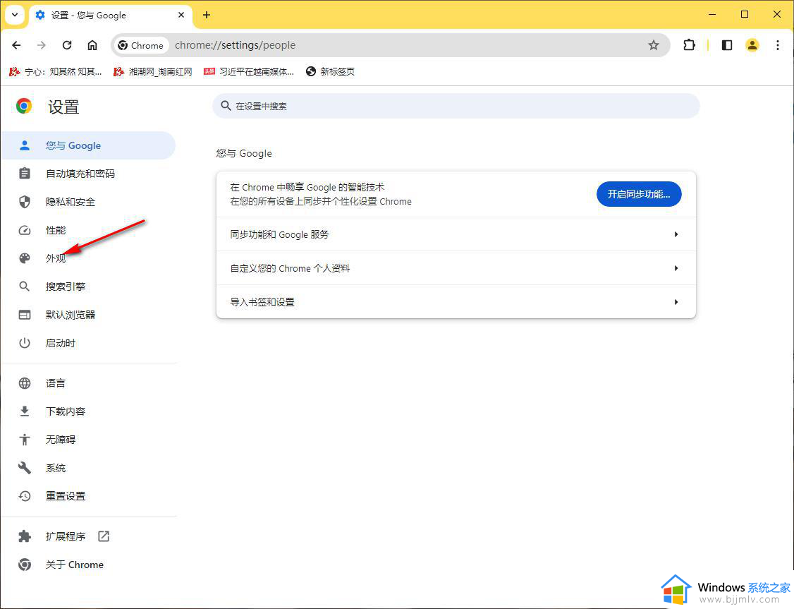Bookmark this page with the star
The image size is (794, 609).
coord(654,45)
